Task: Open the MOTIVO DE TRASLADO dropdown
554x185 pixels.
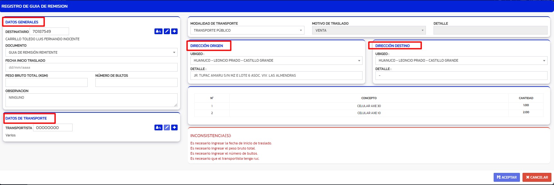Action: point(369,30)
